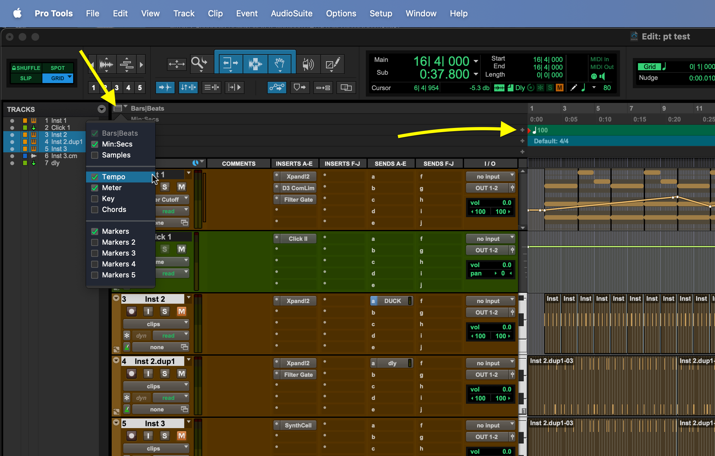
Task: Uncheck the Markers ruler option
Action: [95, 232]
